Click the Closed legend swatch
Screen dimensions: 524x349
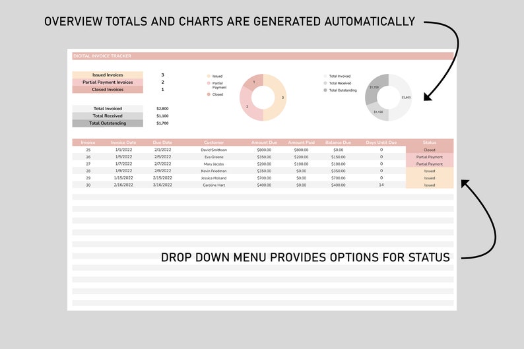[x=209, y=94]
